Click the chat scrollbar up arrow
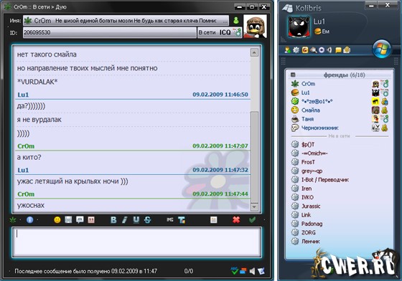The height and width of the screenshot is (281, 402). (x=254, y=53)
